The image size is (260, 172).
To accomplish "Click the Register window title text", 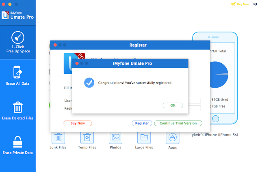I will point(138,45).
